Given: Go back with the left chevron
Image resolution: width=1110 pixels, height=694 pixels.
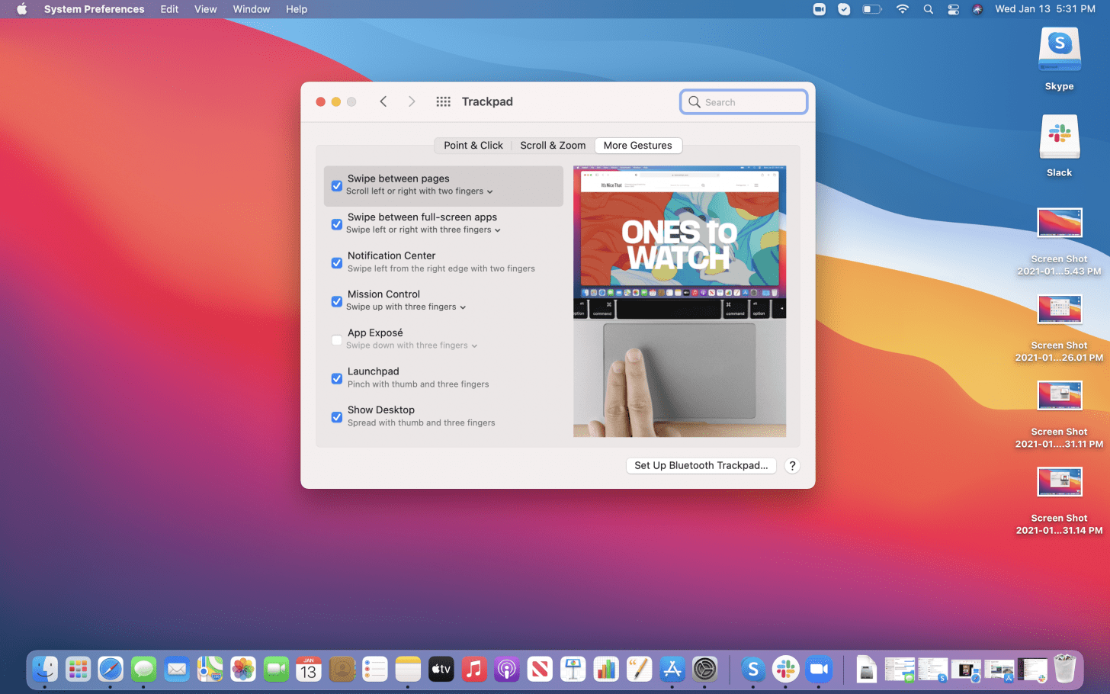Looking at the screenshot, I should coord(383,101).
